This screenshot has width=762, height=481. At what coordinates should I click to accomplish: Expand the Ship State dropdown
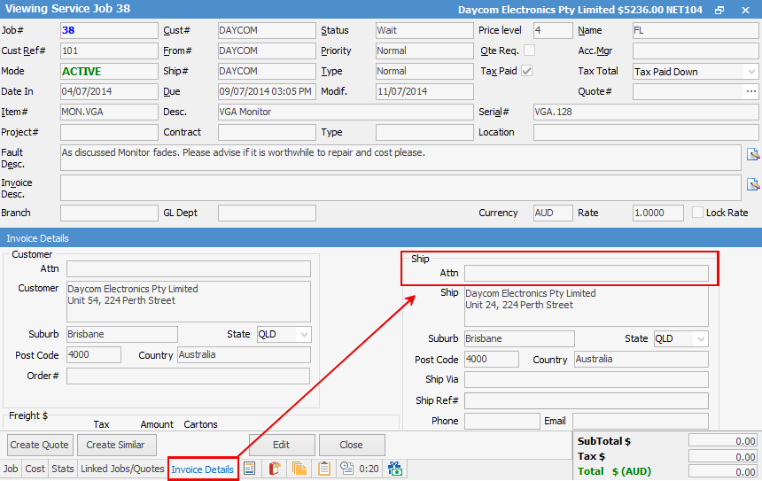701,338
